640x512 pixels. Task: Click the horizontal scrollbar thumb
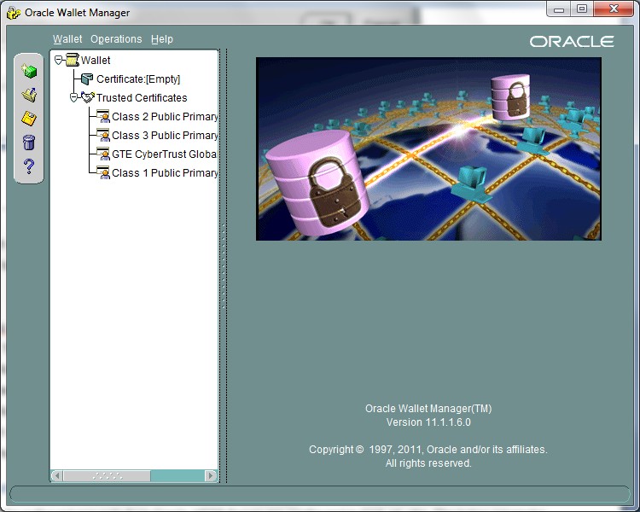click(x=107, y=475)
